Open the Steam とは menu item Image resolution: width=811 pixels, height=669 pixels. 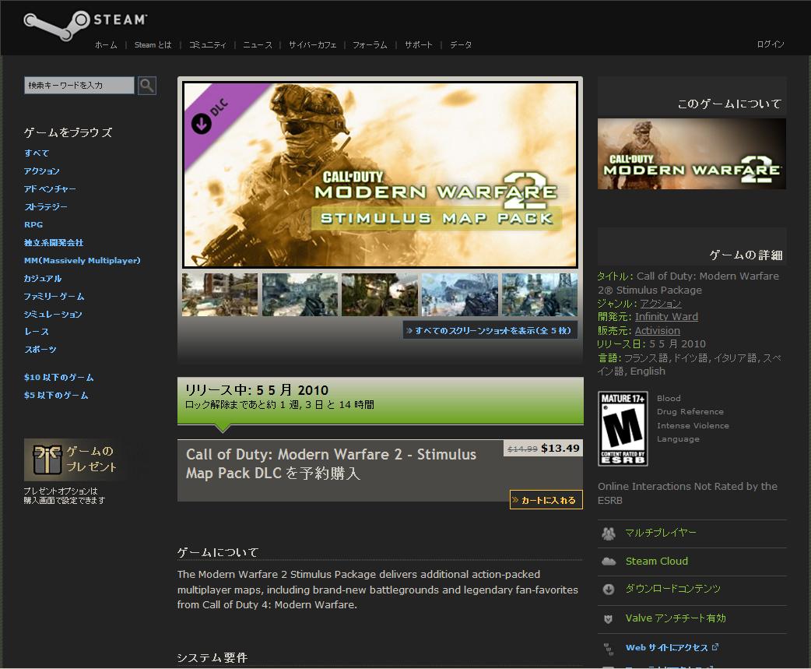click(x=153, y=45)
